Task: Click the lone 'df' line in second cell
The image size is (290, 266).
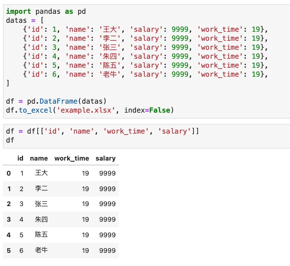Action: (10, 140)
